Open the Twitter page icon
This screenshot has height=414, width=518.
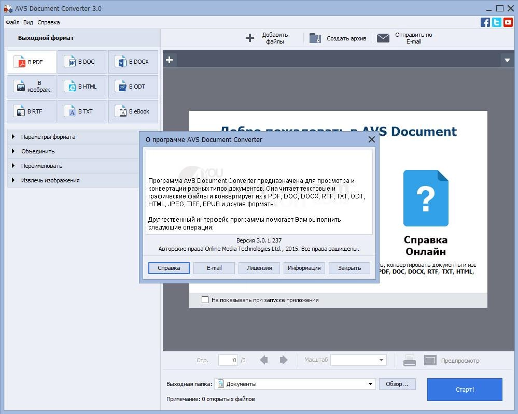pyautogui.click(x=497, y=22)
